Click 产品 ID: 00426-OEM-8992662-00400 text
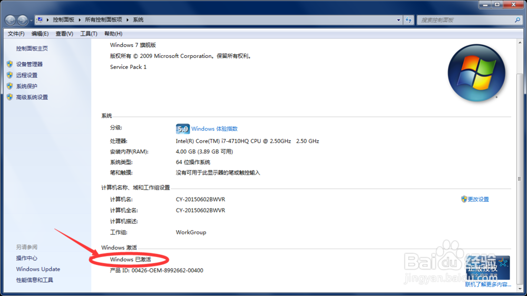Image resolution: width=527 pixels, height=296 pixels. 157,271
